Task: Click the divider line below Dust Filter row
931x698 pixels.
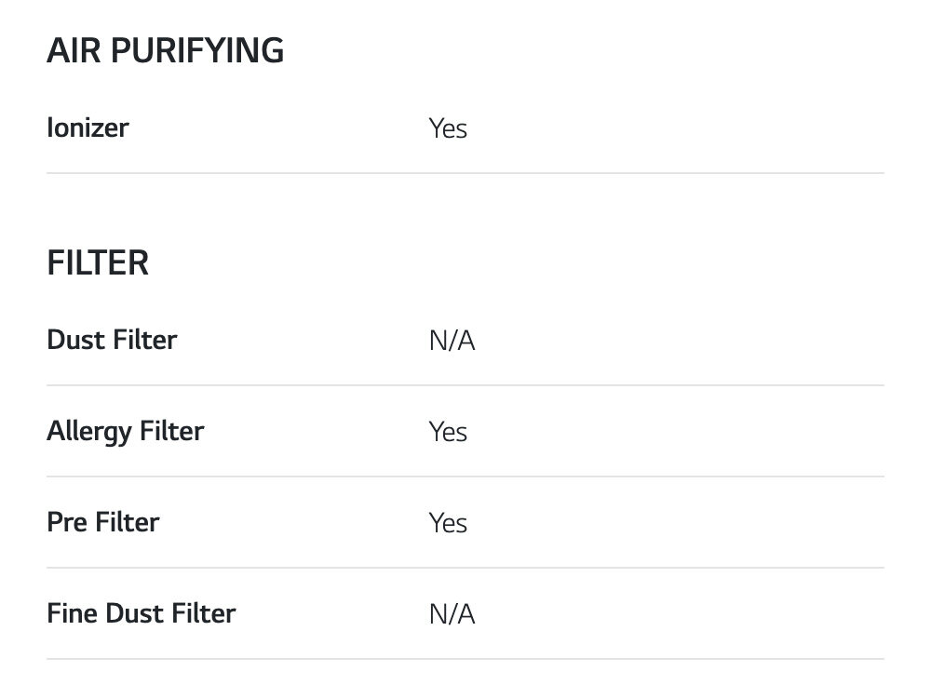Action: tap(465, 385)
